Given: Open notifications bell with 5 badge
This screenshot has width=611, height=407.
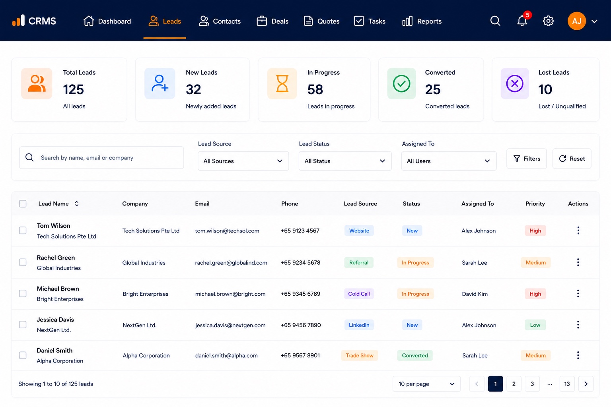Looking at the screenshot, I should (522, 21).
